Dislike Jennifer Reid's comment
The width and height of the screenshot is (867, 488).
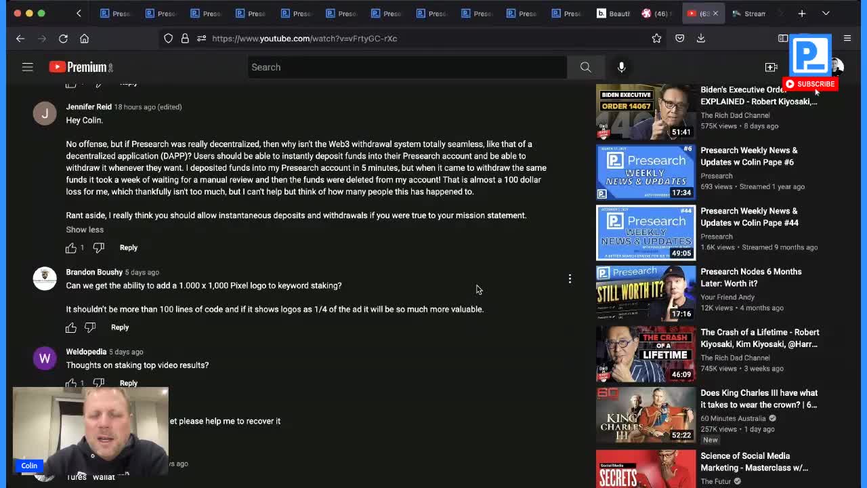98,248
